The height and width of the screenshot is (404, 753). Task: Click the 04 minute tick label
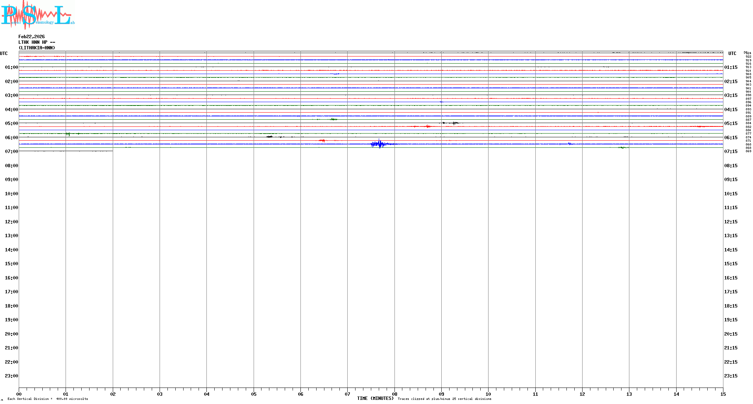pos(206,394)
